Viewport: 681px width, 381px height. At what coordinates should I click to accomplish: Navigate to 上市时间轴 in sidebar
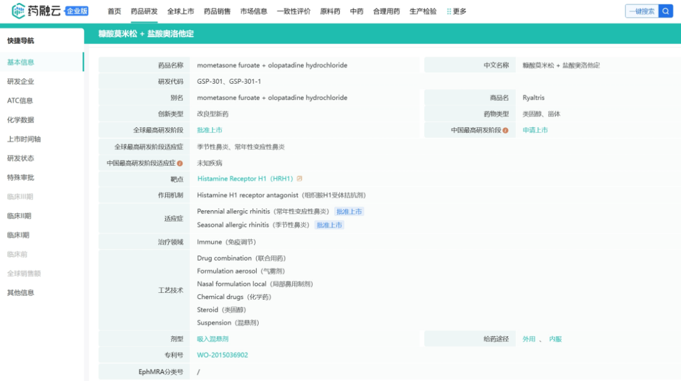tap(23, 139)
